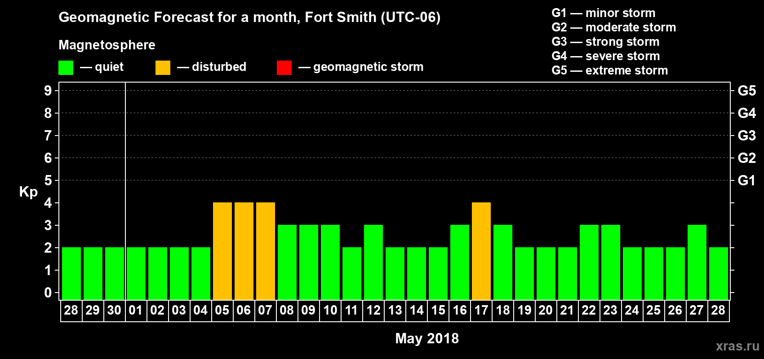Click the Kp axis value 9
764x359 pixels.
pos(48,91)
